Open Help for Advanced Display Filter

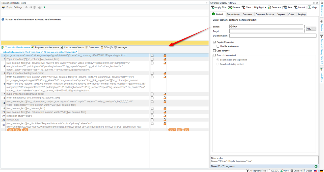tap(312, 7)
